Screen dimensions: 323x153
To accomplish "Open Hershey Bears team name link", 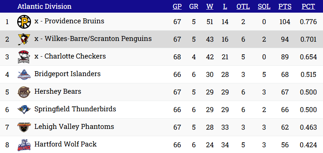I will point(58,91).
